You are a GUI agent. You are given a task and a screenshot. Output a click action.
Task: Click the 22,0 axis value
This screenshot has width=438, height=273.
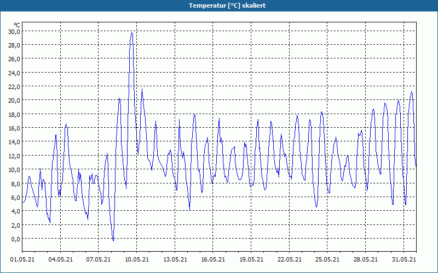click(x=14, y=87)
